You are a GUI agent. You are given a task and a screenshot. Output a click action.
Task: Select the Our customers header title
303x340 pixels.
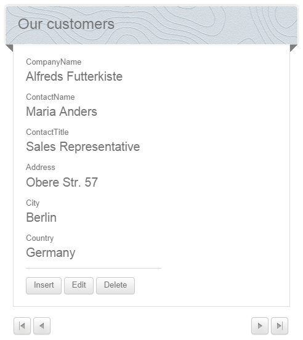[66, 24]
